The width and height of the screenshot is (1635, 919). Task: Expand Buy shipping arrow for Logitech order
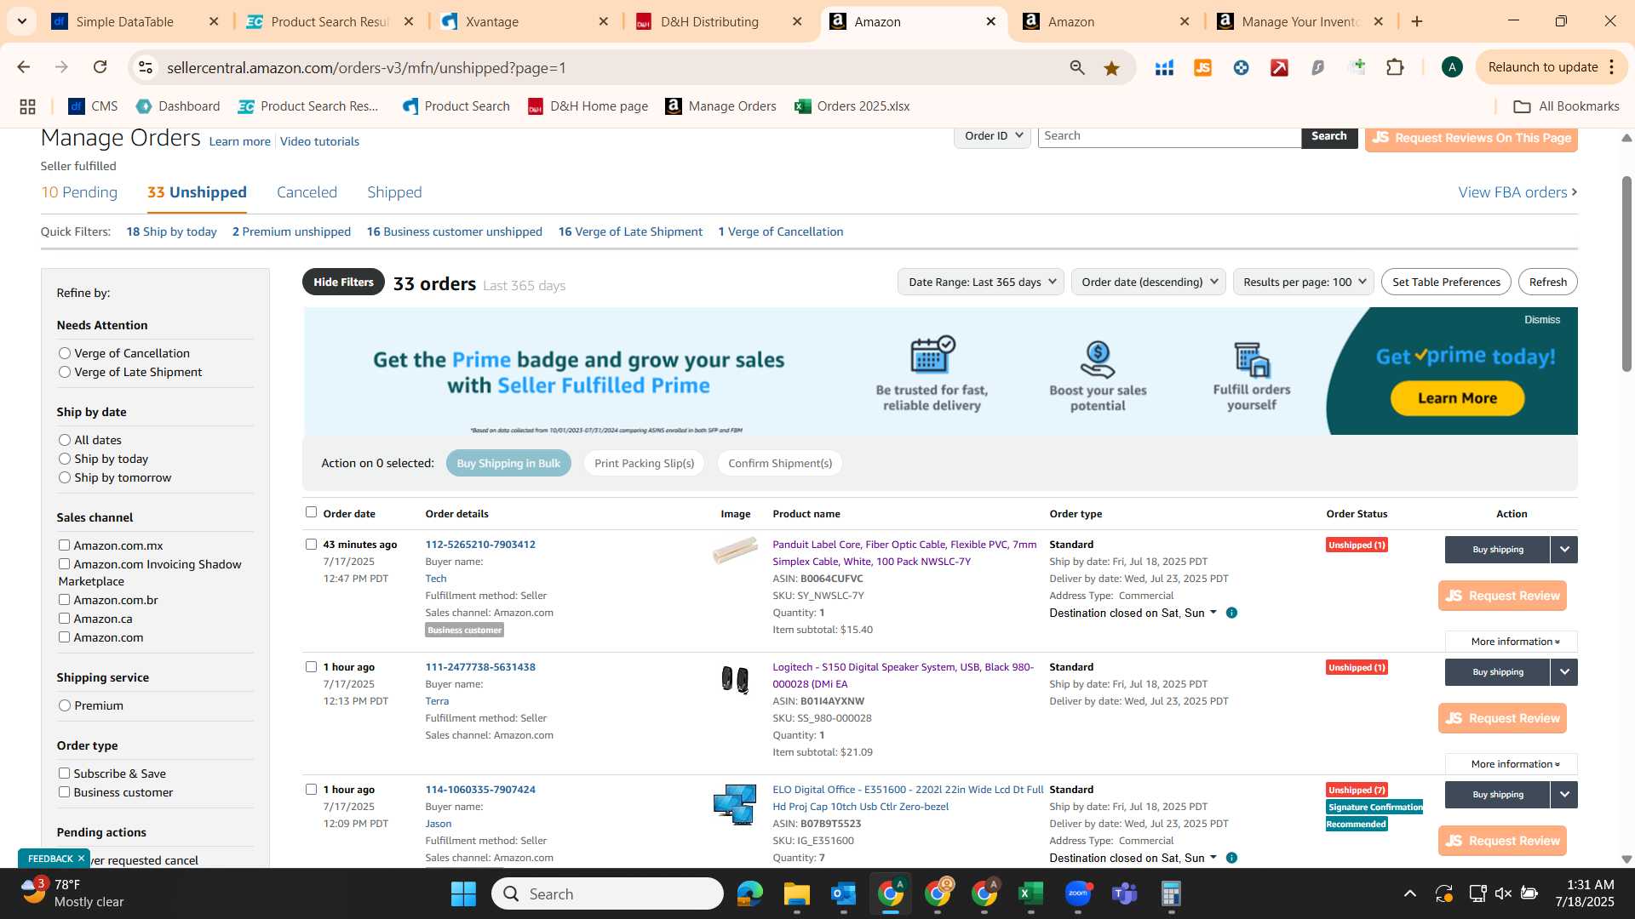(x=1564, y=672)
